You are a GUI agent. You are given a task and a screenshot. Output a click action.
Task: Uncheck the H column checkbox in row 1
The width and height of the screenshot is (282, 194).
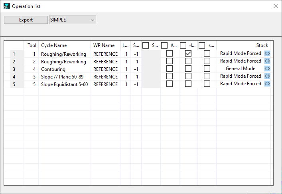[x=188, y=54]
